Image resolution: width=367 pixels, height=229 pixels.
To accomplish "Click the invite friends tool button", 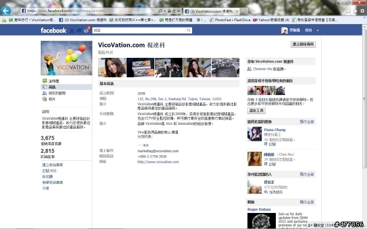I will point(256,110).
